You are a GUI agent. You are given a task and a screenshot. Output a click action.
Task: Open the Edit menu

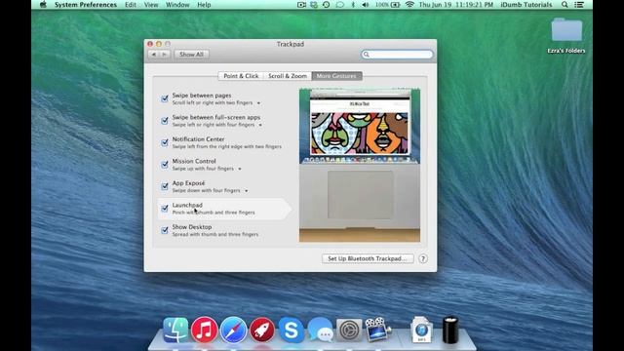(130, 5)
